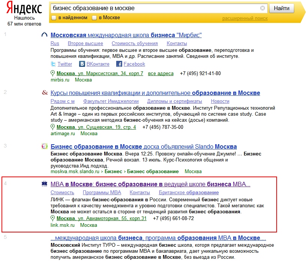
Task: Open the Стоимость sitelink under LINK
Action: [x=62, y=193]
